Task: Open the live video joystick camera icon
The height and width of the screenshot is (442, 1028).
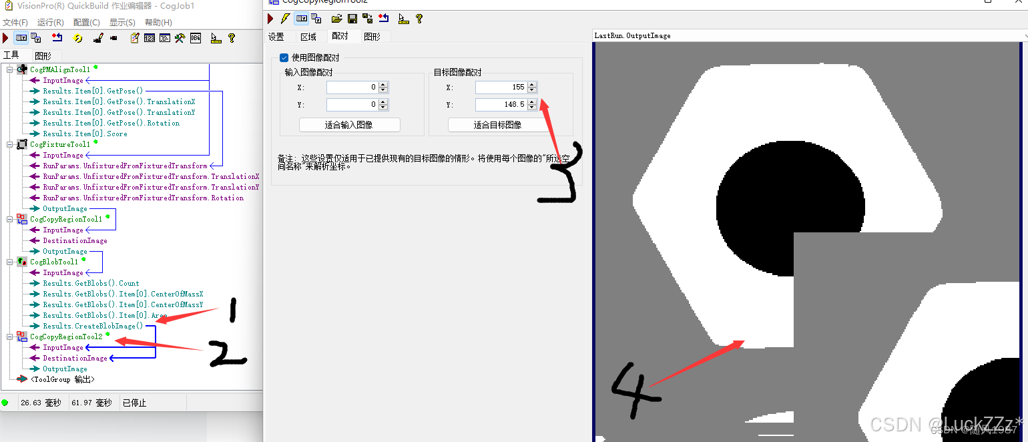Action: pyautogui.click(x=98, y=38)
